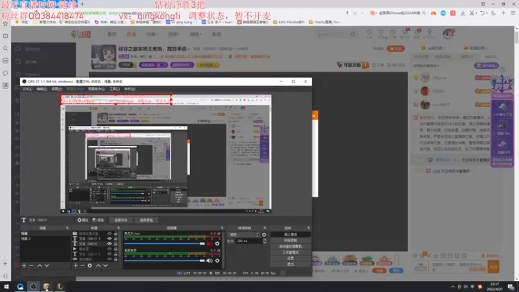
Task: Click the browser screenshot scissors icon
Action: 472,13
